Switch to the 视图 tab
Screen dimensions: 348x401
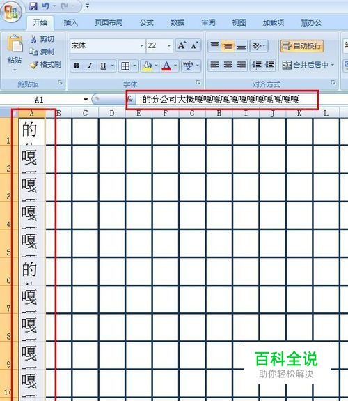click(239, 22)
